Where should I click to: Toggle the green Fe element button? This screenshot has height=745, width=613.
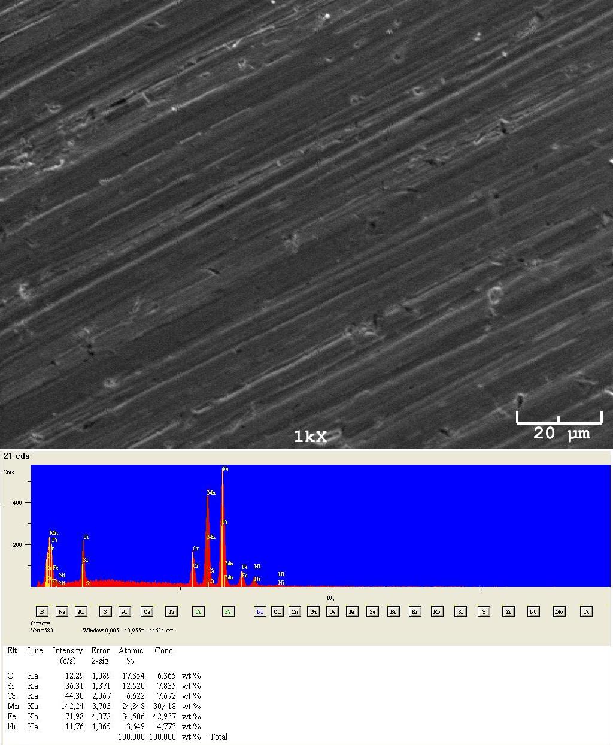pyautogui.click(x=228, y=611)
